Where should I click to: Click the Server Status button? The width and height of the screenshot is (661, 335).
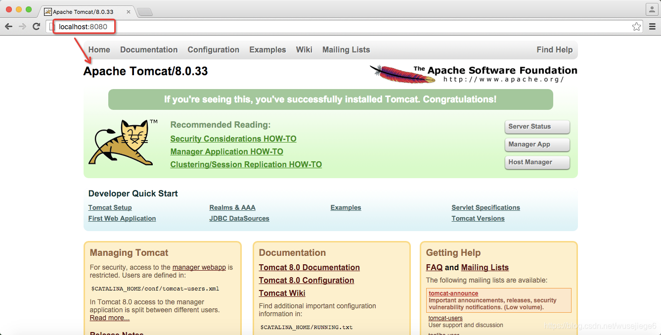(x=537, y=127)
